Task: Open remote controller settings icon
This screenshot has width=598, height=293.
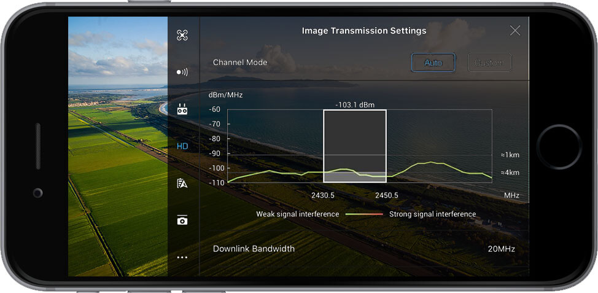Action: point(182,109)
